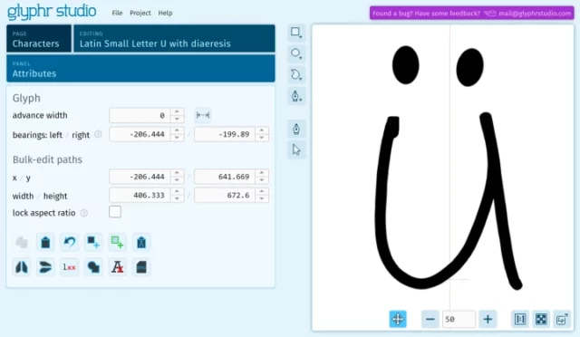Edit the zoom level 50 field

459,319
